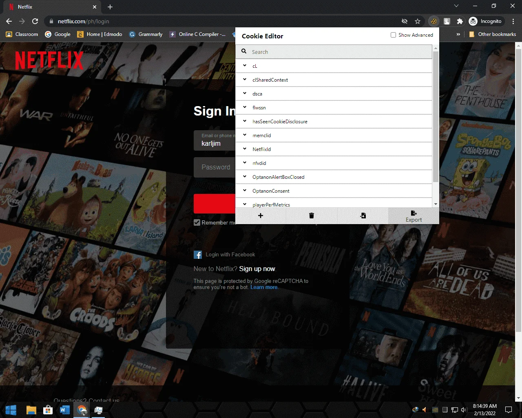The image size is (522, 418).
Task: Open the Cookie Editor extension icon
Action: click(x=434, y=21)
